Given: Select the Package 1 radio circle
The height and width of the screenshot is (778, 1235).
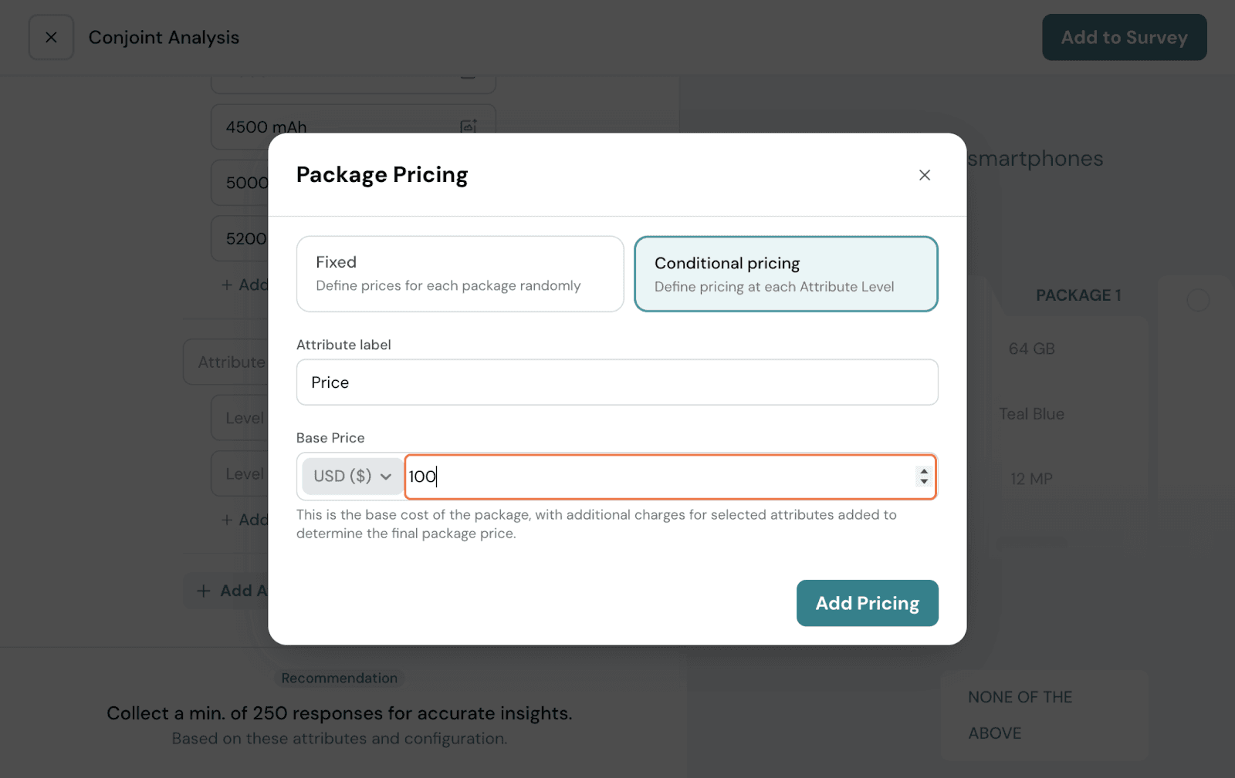Looking at the screenshot, I should point(1197,300).
